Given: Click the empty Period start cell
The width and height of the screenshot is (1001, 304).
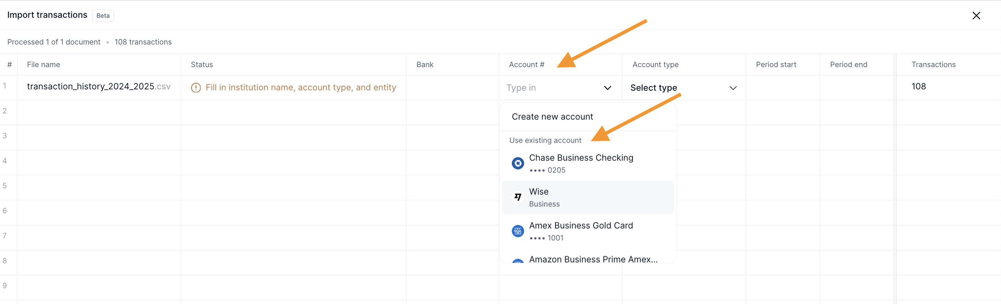Looking at the screenshot, I should point(782,88).
